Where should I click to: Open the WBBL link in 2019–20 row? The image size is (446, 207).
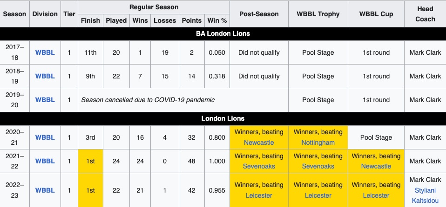pyautogui.click(x=45, y=100)
